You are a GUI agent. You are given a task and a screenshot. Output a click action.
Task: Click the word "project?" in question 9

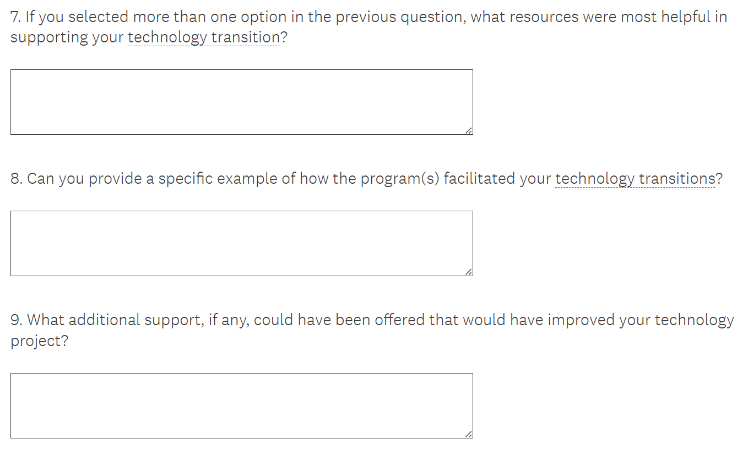[39, 341]
